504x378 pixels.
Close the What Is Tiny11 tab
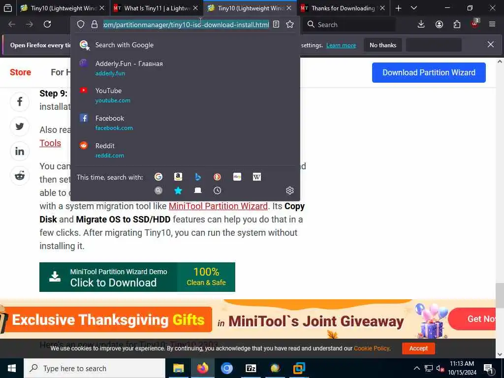click(195, 8)
